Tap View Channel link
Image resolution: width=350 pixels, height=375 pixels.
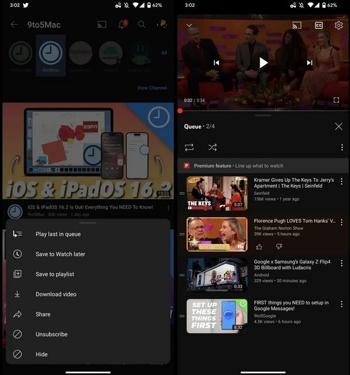152,88
